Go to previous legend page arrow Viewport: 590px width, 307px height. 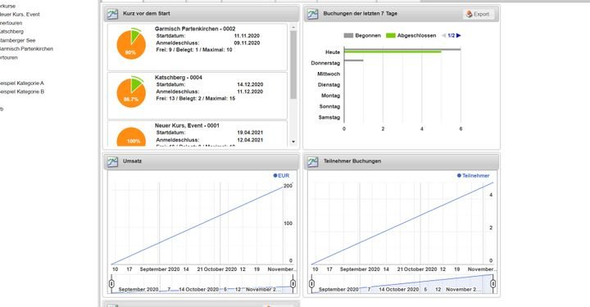(x=444, y=36)
